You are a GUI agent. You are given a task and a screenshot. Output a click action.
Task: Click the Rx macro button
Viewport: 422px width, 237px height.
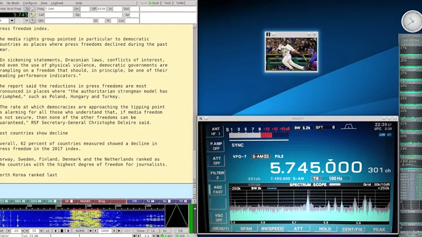(x=166, y=201)
